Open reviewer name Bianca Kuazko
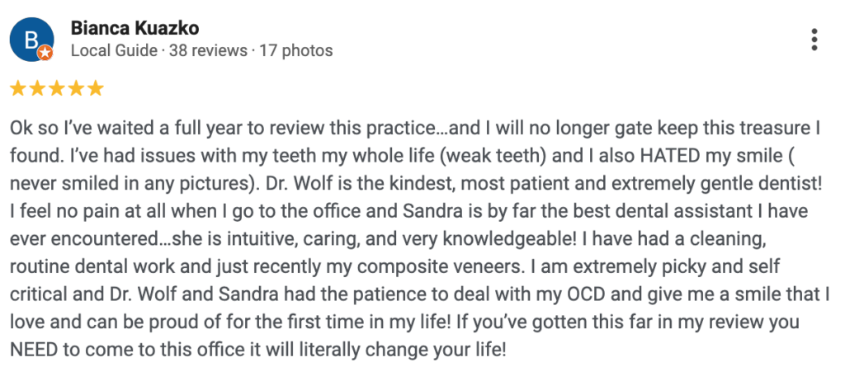The image size is (845, 381). pos(135,27)
